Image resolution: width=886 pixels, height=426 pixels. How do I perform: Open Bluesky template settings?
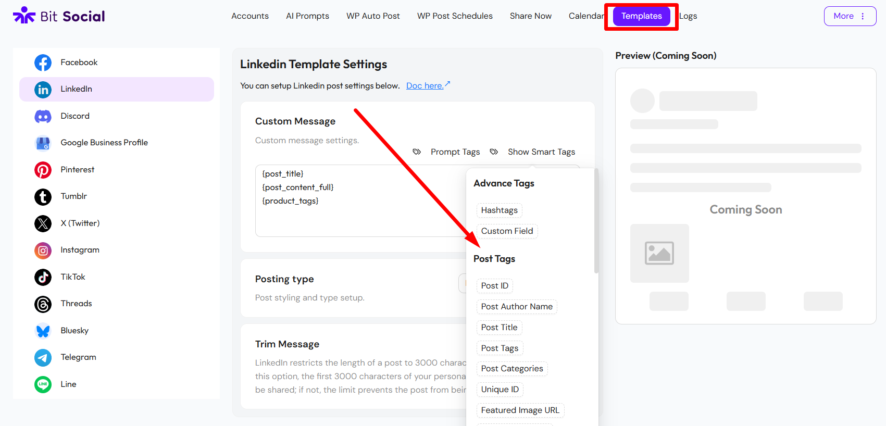coord(117,331)
